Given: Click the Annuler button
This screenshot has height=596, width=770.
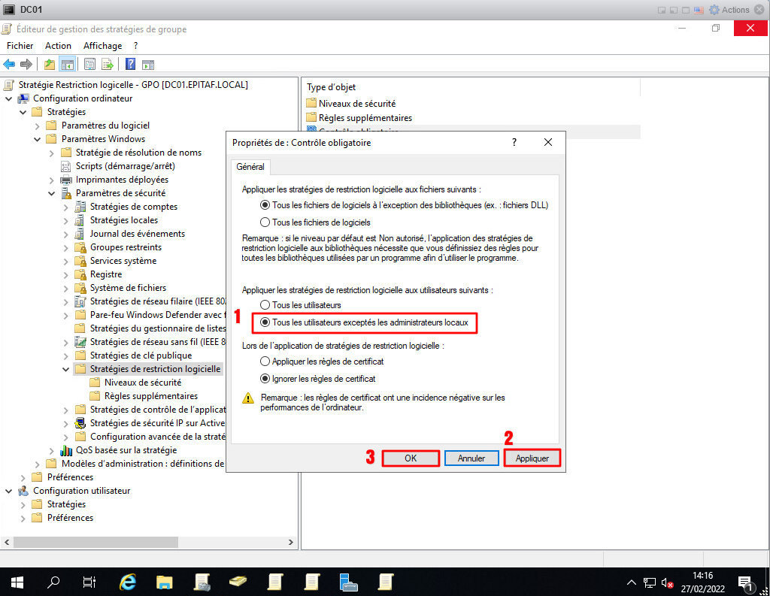Looking at the screenshot, I should 471,458.
